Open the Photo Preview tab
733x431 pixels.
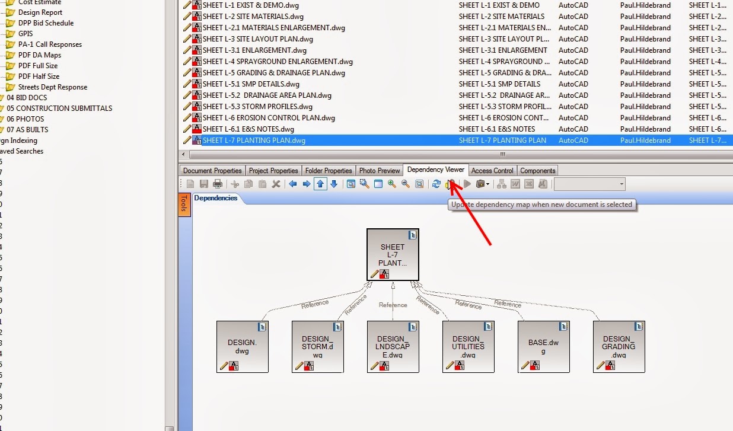pyautogui.click(x=380, y=171)
